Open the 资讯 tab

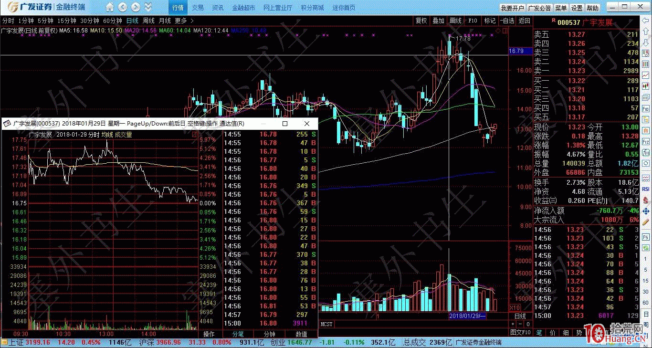[x=218, y=8]
